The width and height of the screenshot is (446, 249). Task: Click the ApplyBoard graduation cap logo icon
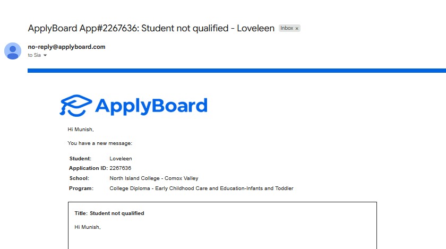[75, 105]
